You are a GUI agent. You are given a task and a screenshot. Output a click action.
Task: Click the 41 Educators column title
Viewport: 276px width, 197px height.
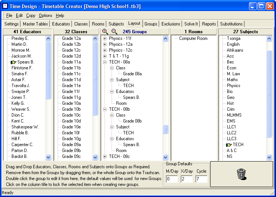pos(27,32)
